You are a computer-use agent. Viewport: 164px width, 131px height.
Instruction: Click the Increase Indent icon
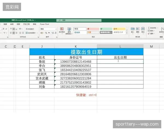click(23, 33)
